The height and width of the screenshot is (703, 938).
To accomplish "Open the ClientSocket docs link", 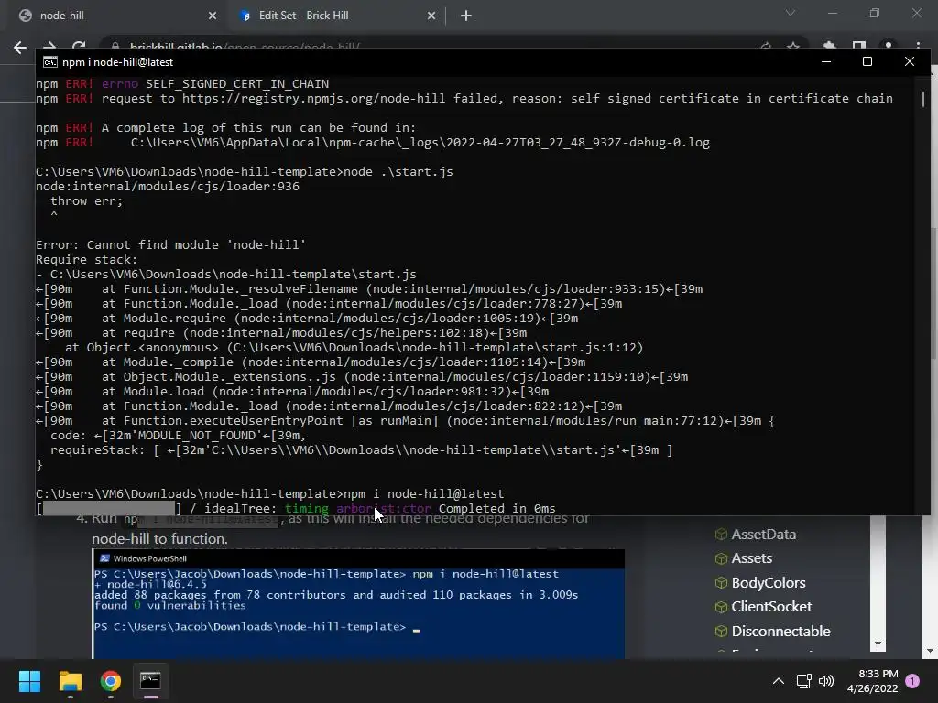I will point(771,607).
